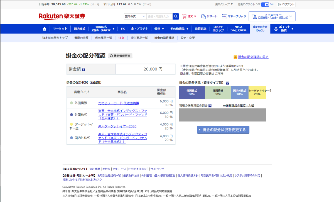Screen dimensions: 334x202
Task: Expand その他商品 navigation menu
Action: (x=179, y=29)
